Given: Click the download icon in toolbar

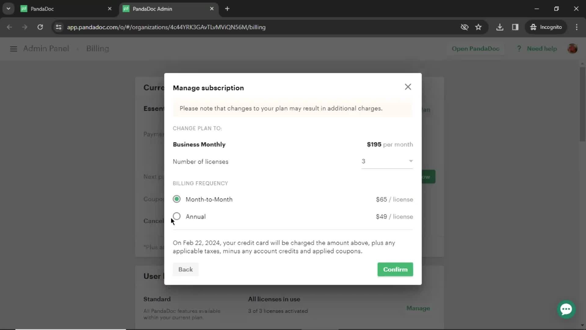Looking at the screenshot, I should (x=500, y=27).
